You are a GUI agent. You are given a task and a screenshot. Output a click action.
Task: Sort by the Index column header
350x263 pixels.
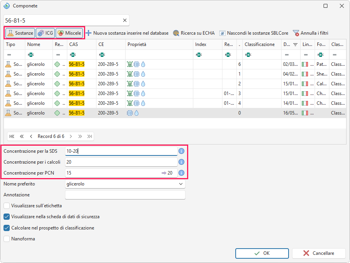coord(208,44)
